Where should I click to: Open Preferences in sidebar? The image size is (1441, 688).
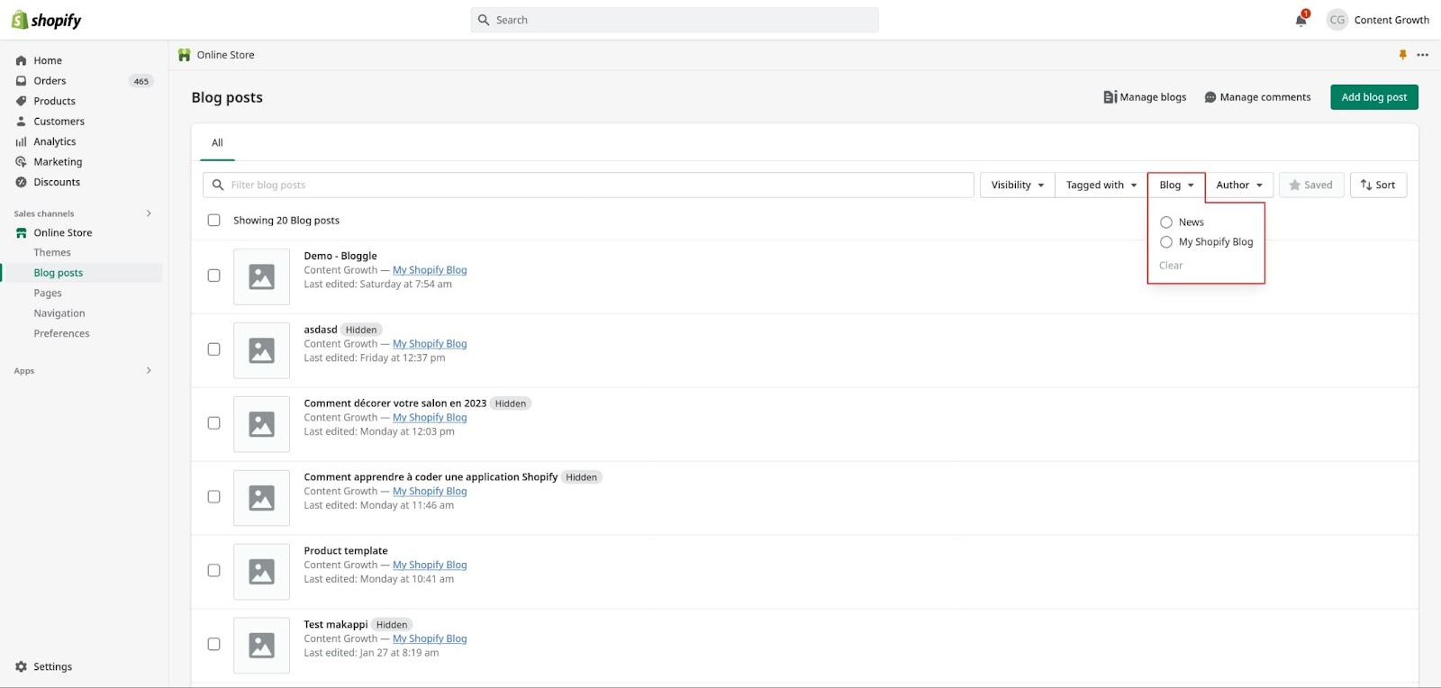[61, 334]
